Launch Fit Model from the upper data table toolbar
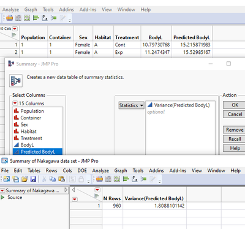 coord(53,18)
